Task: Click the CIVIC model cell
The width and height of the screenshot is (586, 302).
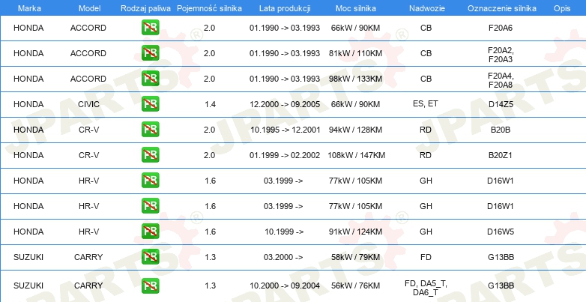Action: 88,104
